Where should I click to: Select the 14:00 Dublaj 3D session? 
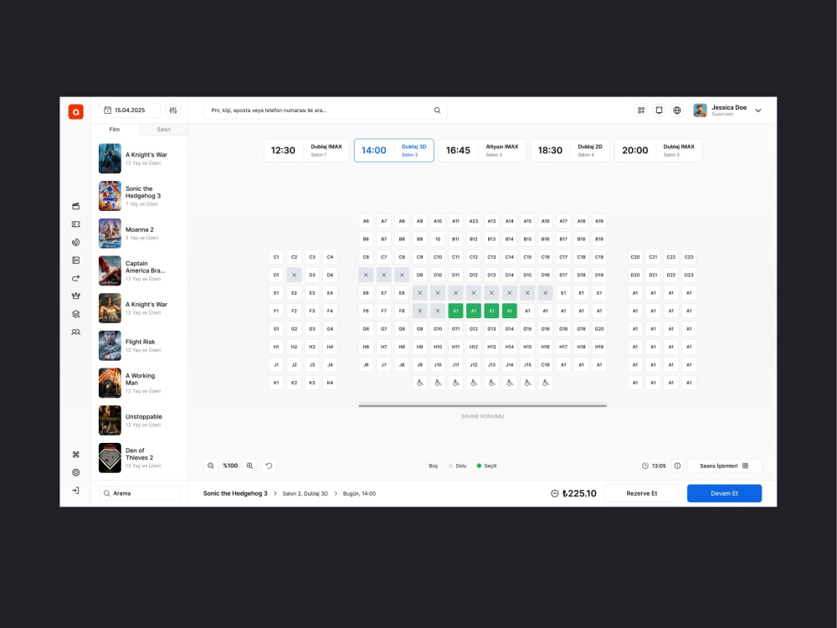coord(394,151)
